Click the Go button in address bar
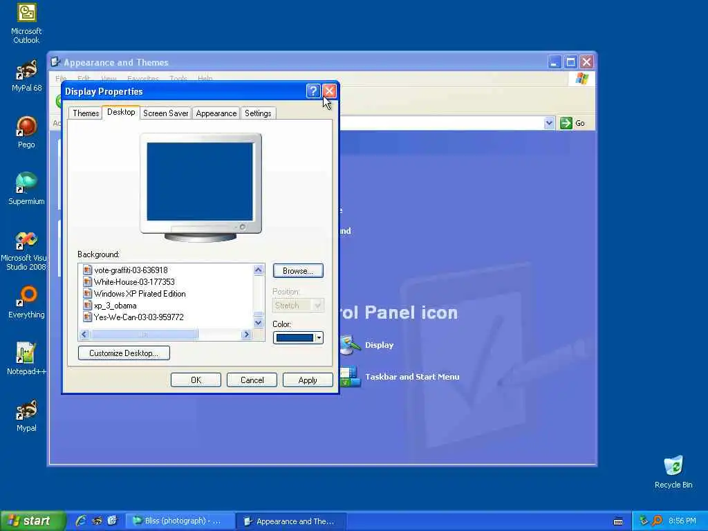 point(572,123)
